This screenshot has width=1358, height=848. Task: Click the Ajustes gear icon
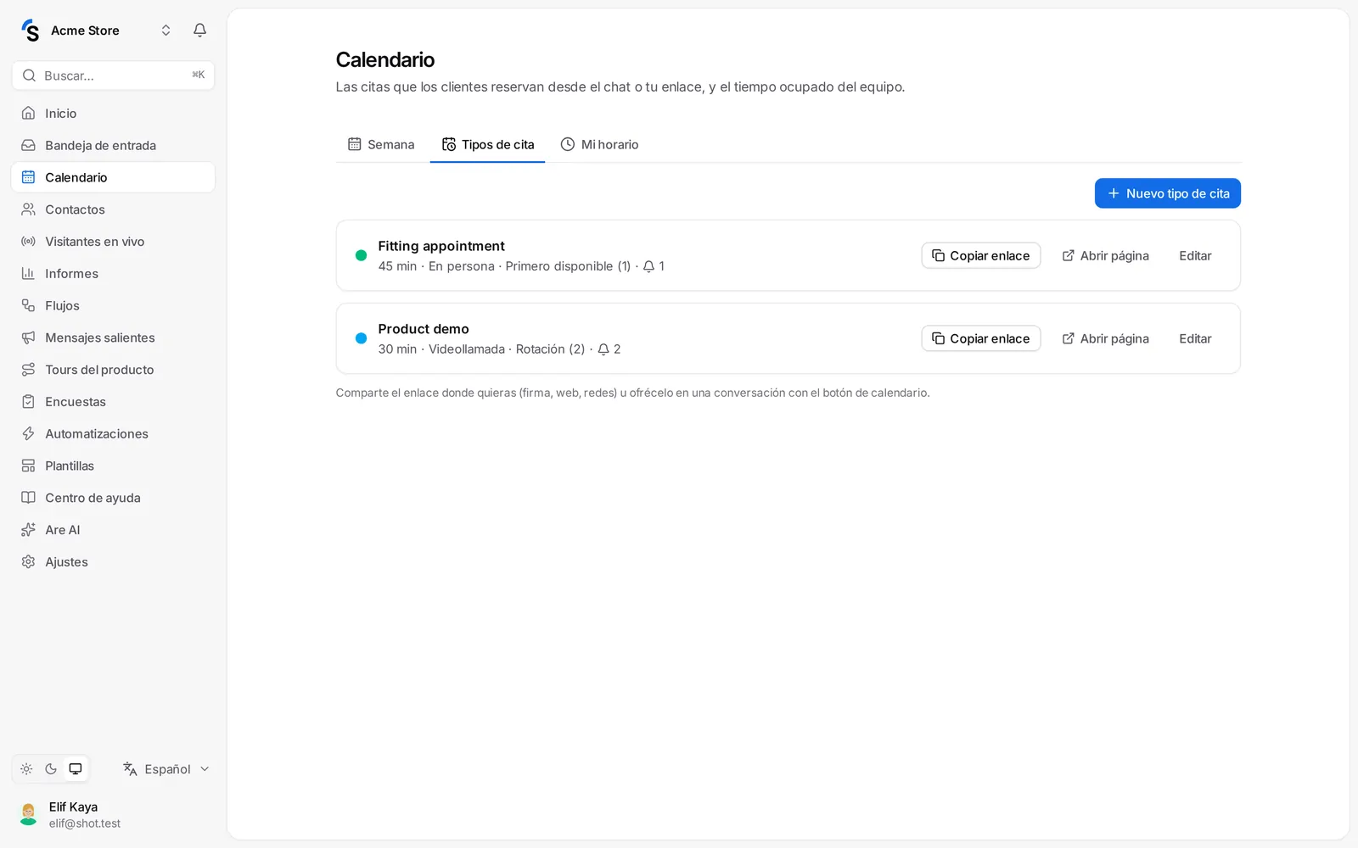click(x=28, y=561)
